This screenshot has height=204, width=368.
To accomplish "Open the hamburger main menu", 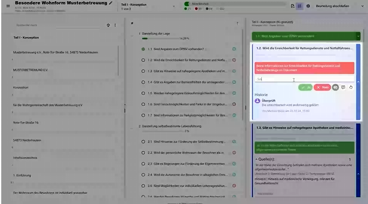I will tap(8, 6).
